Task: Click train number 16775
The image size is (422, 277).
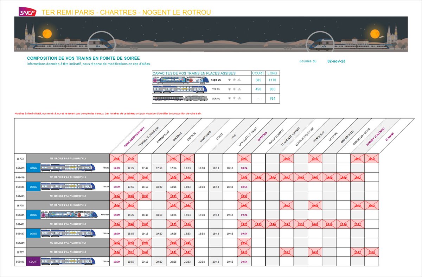Action: 20,205
